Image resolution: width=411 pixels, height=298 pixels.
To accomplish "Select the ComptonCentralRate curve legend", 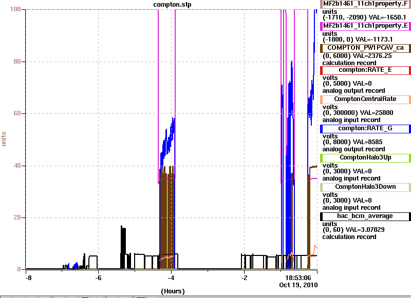I will coord(365,99).
